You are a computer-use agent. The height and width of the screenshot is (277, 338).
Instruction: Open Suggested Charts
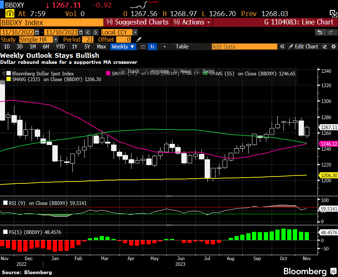138,22
